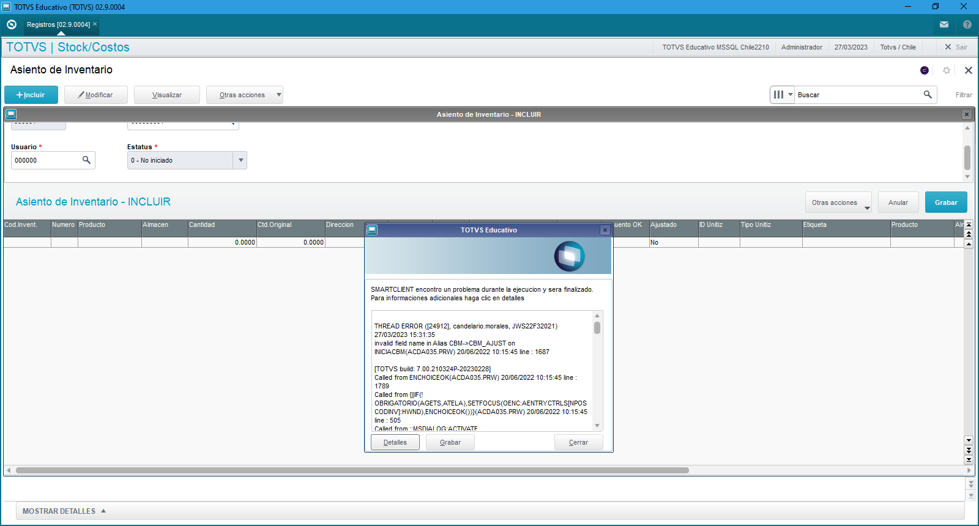
Task: Open the Usuario lookup magnifier
Action: 86,160
